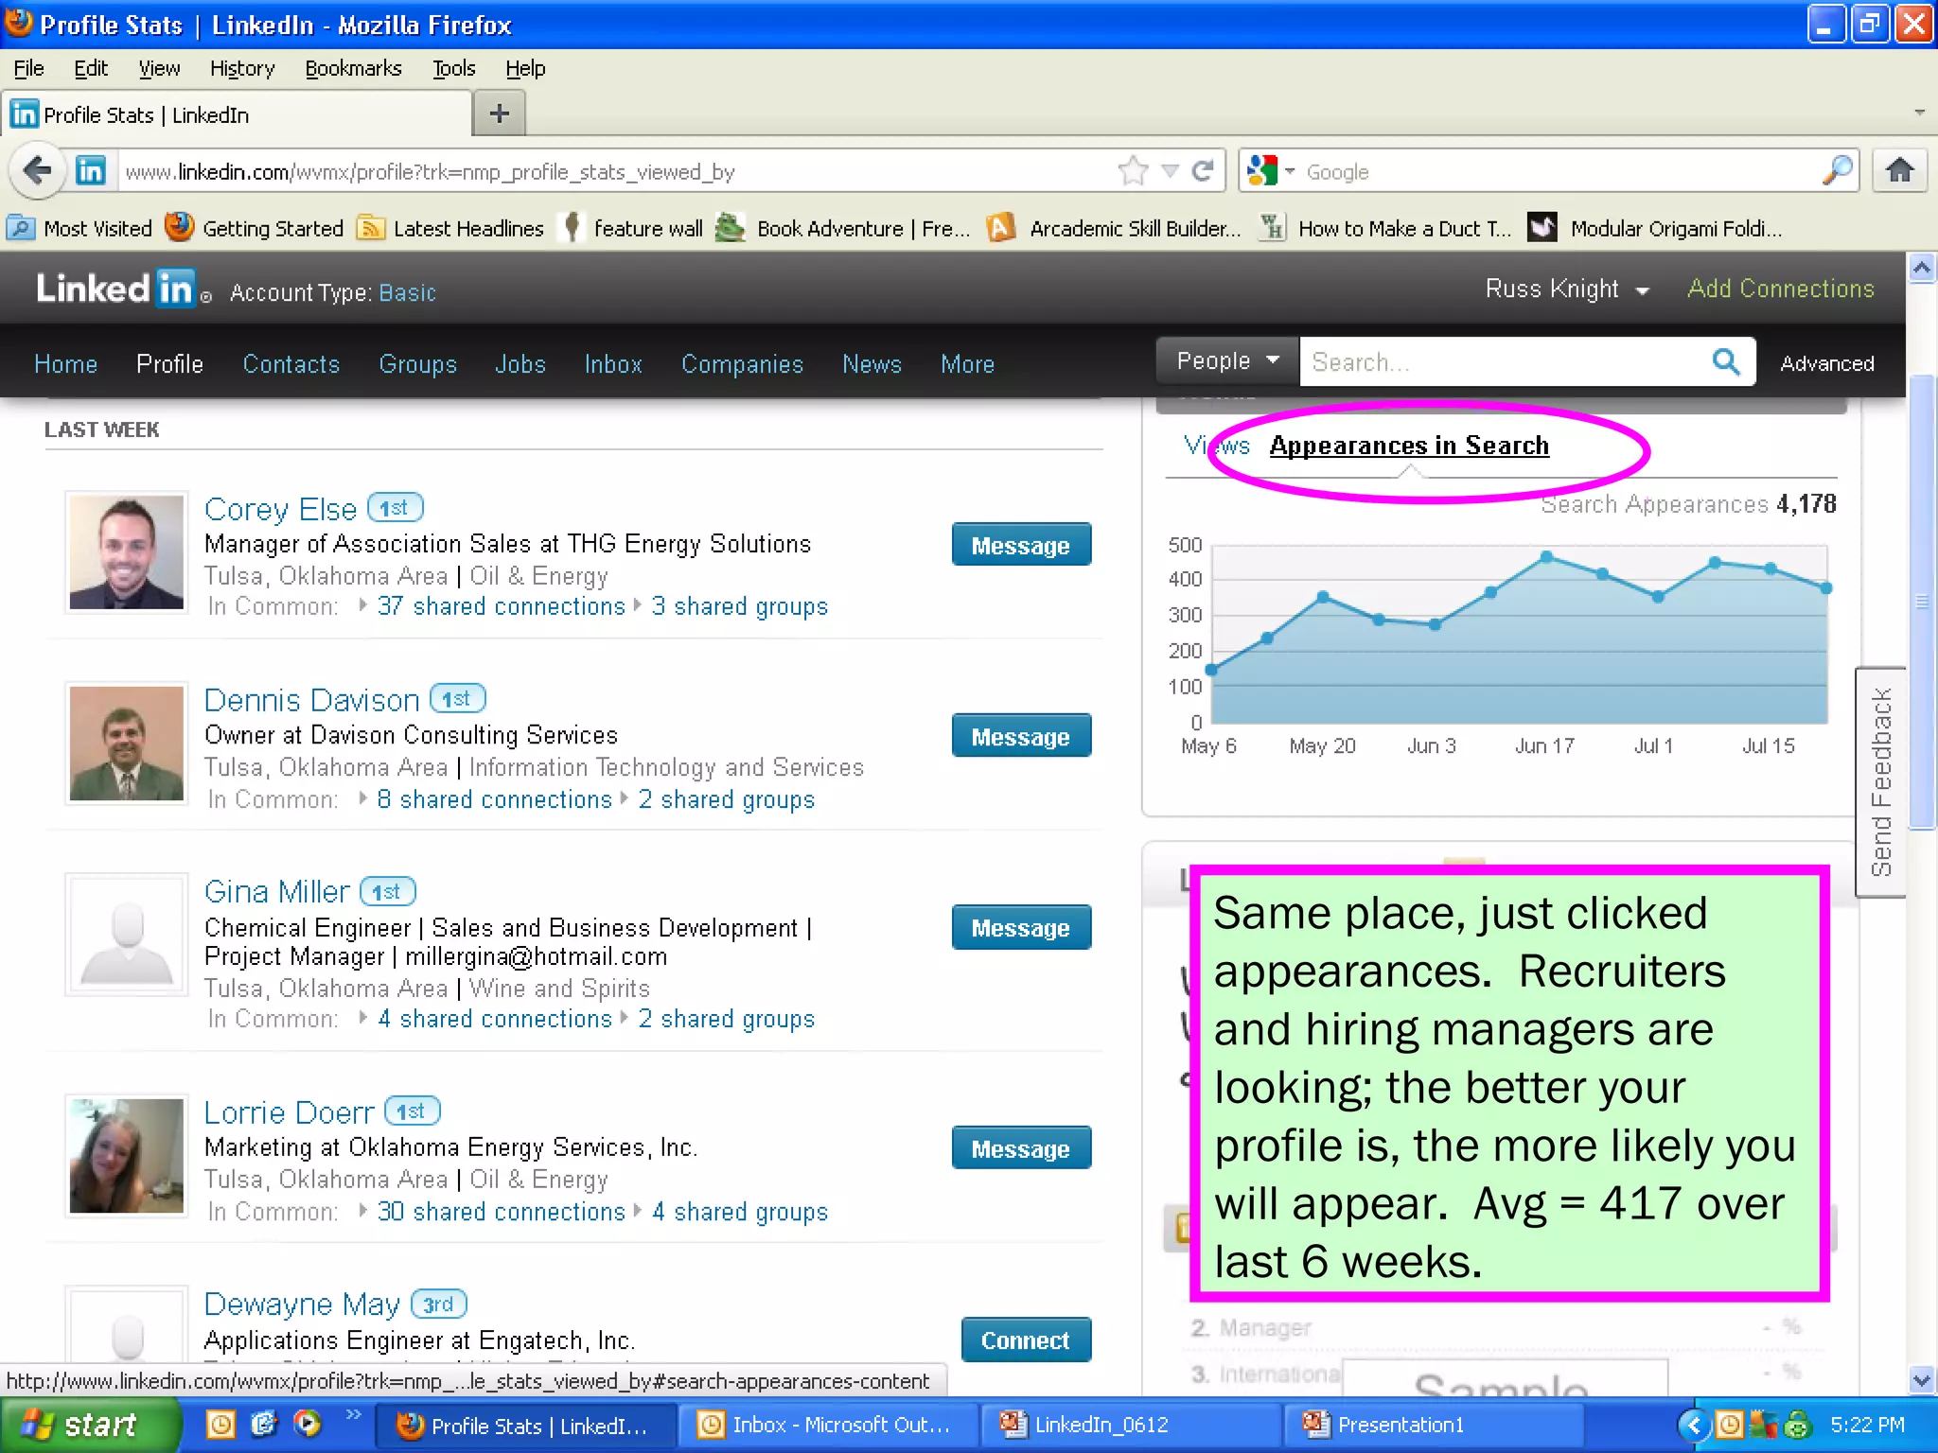Viewport: 1938px width, 1453px height.
Task: Open the Russ Knight account dropdown
Action: pyautogui.click(x=1567, y=289)
